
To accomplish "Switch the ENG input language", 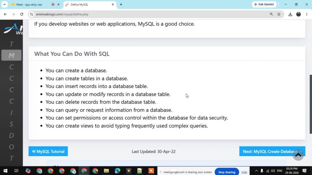I will tap(280, 171).
